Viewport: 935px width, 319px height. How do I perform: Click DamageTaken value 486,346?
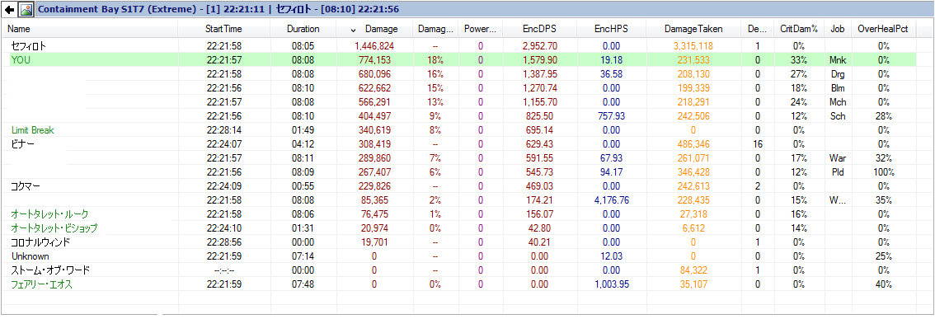pos(693,143)
